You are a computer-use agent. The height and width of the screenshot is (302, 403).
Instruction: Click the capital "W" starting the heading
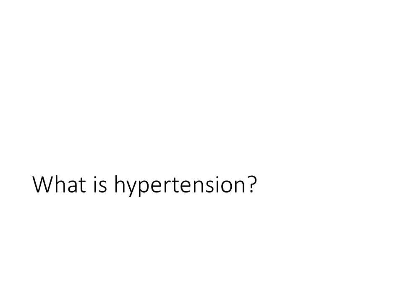point(43,185)
